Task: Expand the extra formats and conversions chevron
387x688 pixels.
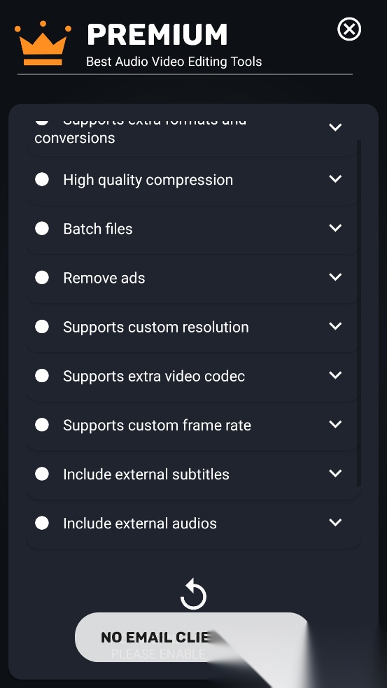Action: click(335, 127)
